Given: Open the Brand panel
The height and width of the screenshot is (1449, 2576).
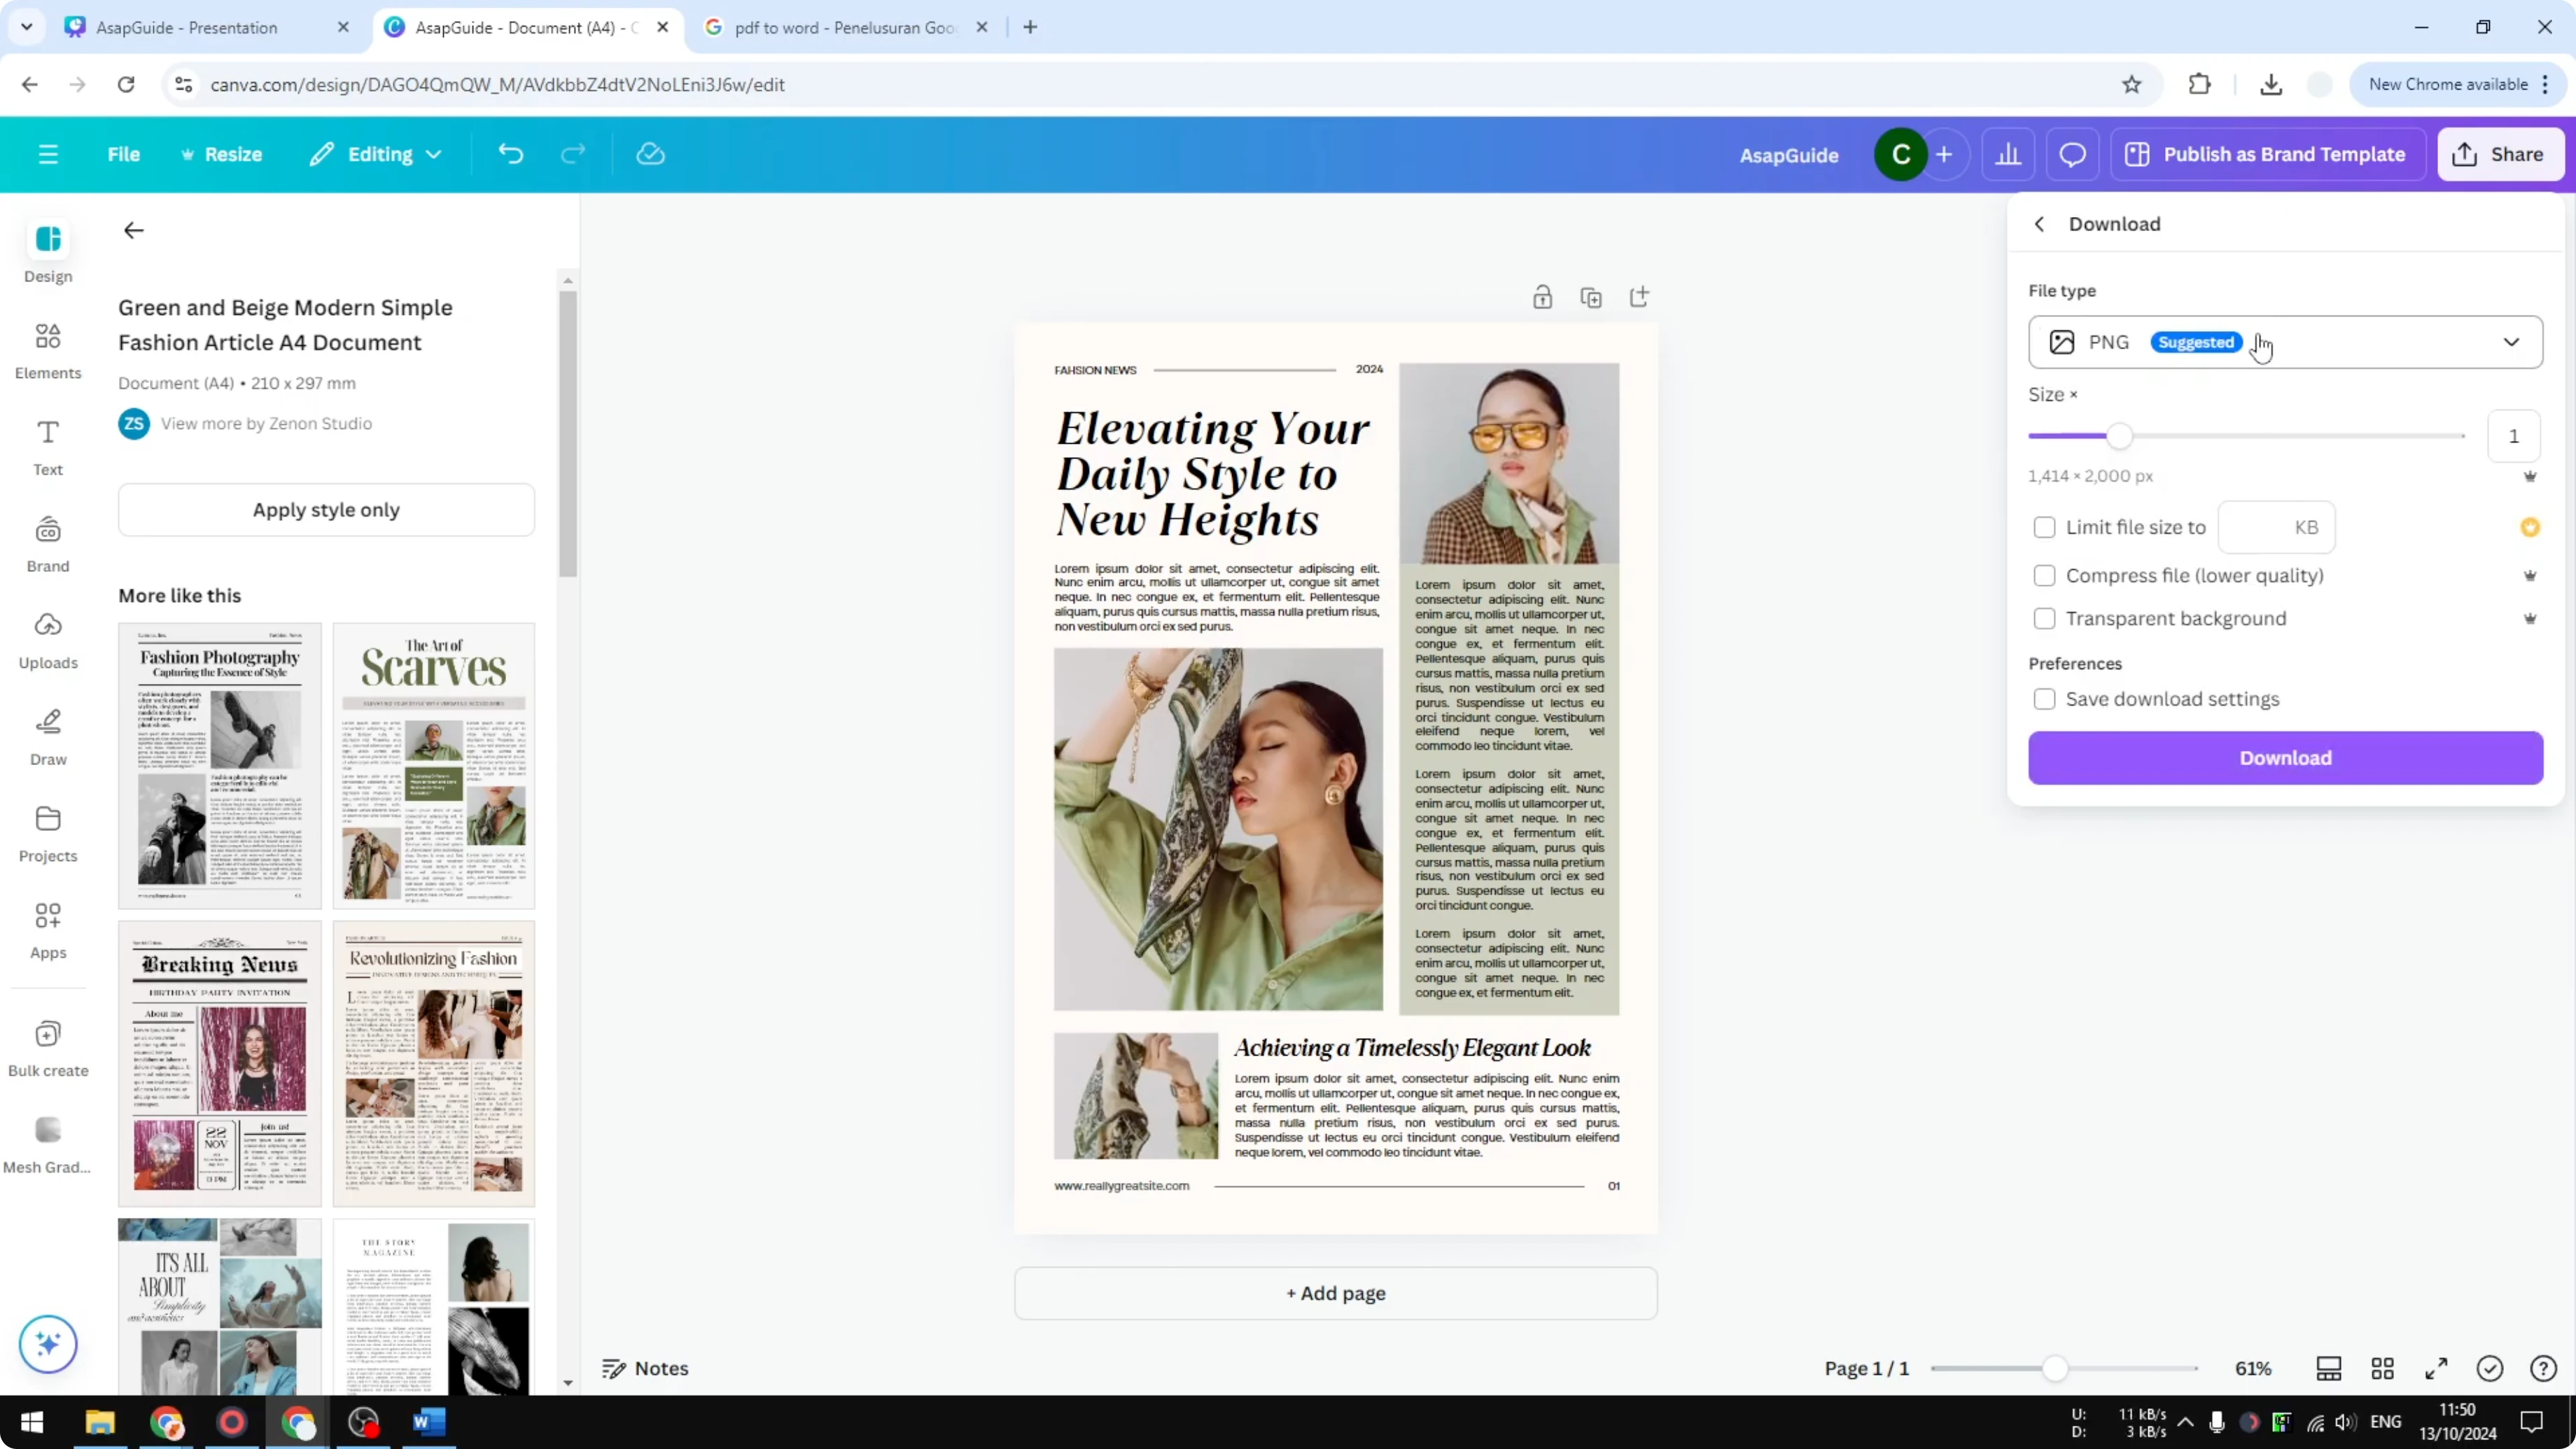Looking at the screenshot, I should pyautogui.click(x=47, y=542).
